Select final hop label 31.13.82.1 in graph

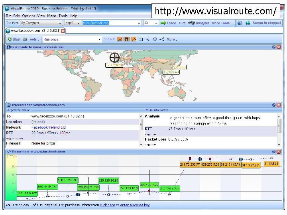click(271, 164)
